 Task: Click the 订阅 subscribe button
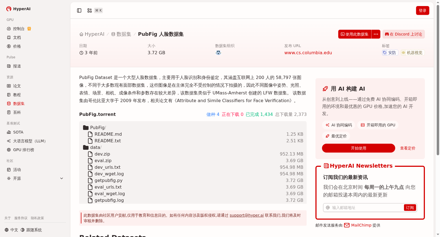pyautogui.click(x=410, y=208)
